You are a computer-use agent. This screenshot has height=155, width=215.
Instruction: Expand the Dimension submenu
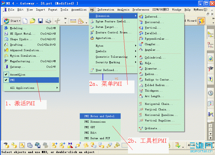113,16
